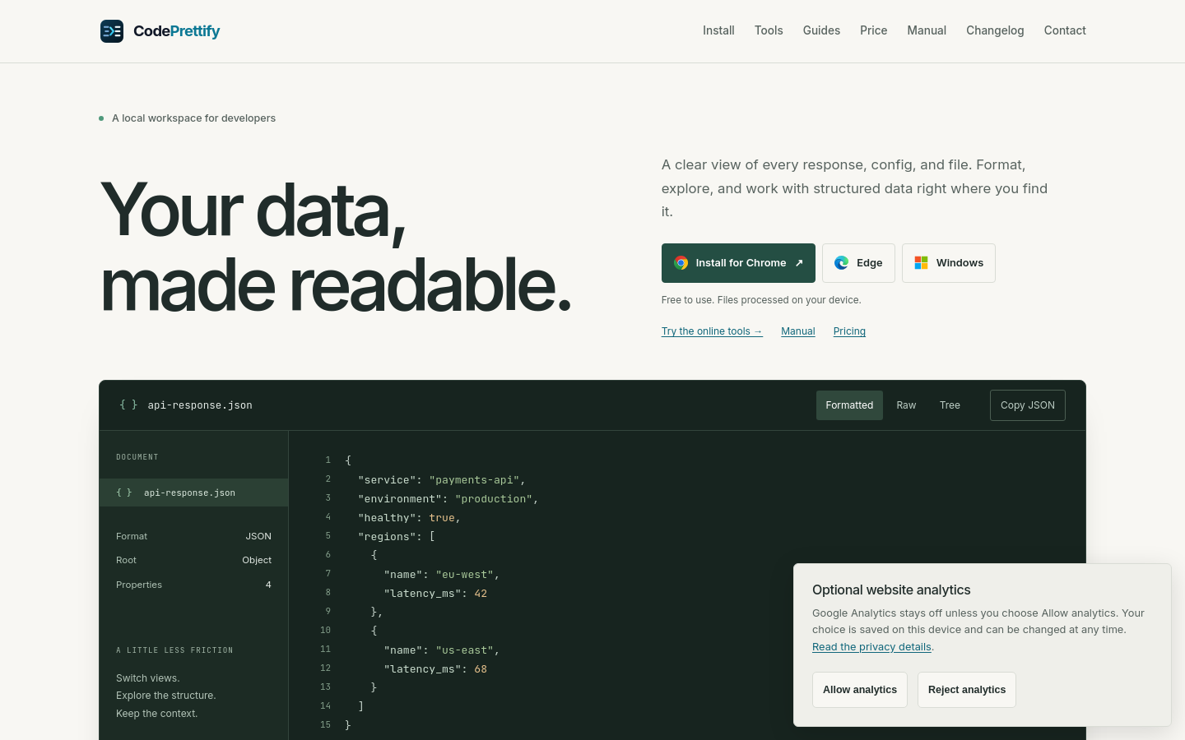Viewport: 1185px width, 740px height.
Task: Switch to the Tree view tab
Action: pyautogui.click(x=950, y=405)
